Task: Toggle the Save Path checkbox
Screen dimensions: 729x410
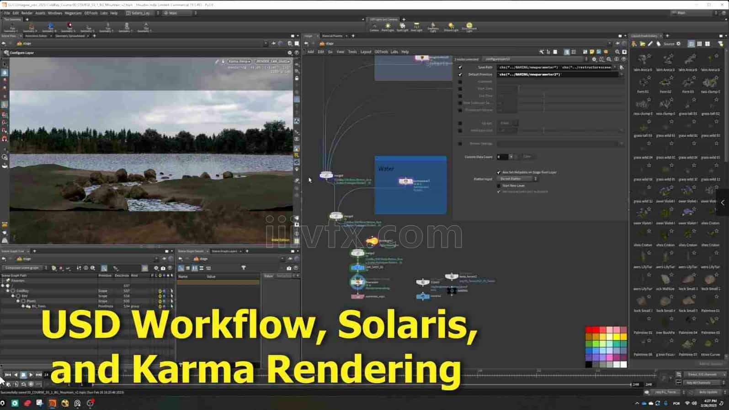Action: [x=460, y=67]
